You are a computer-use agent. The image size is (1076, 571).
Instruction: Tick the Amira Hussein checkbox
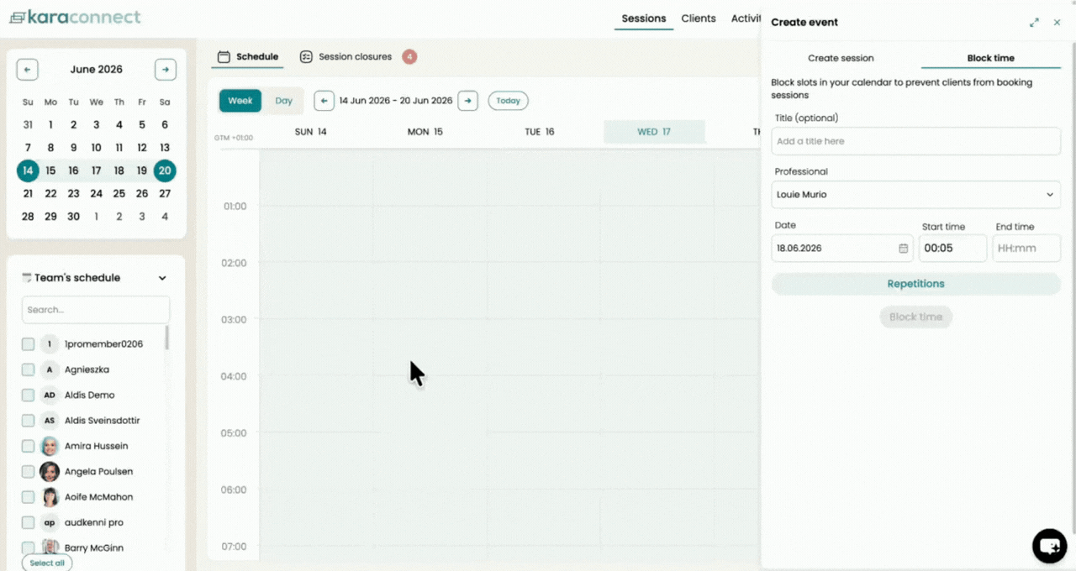click(x=29, y=446)
